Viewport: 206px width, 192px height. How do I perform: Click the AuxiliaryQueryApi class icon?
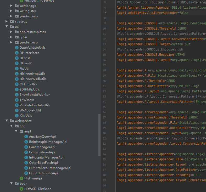click(26, 137)
